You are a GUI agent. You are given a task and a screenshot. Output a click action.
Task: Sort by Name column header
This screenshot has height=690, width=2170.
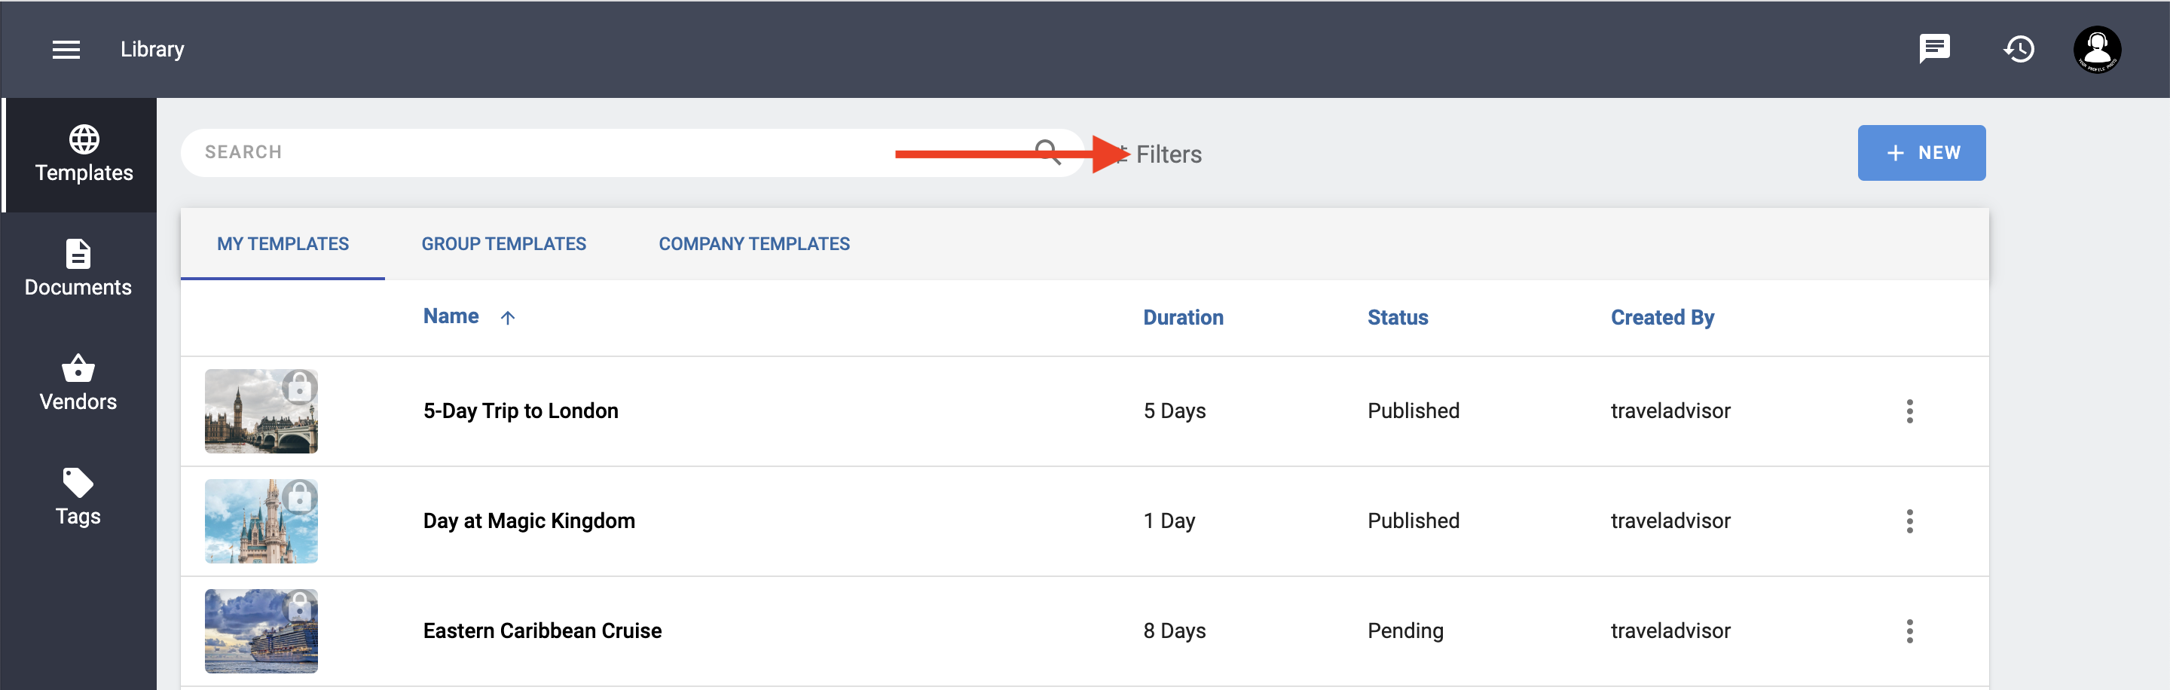tap(451, 316)
